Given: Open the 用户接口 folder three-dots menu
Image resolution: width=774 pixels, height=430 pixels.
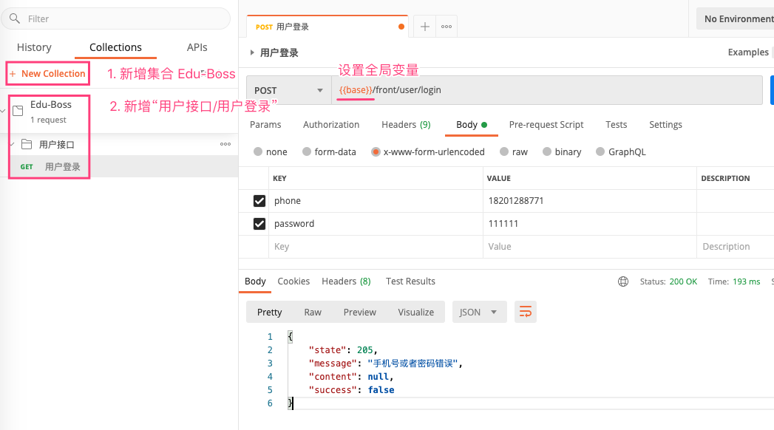Looking at the screenshot, I should (x=225, y=144).
